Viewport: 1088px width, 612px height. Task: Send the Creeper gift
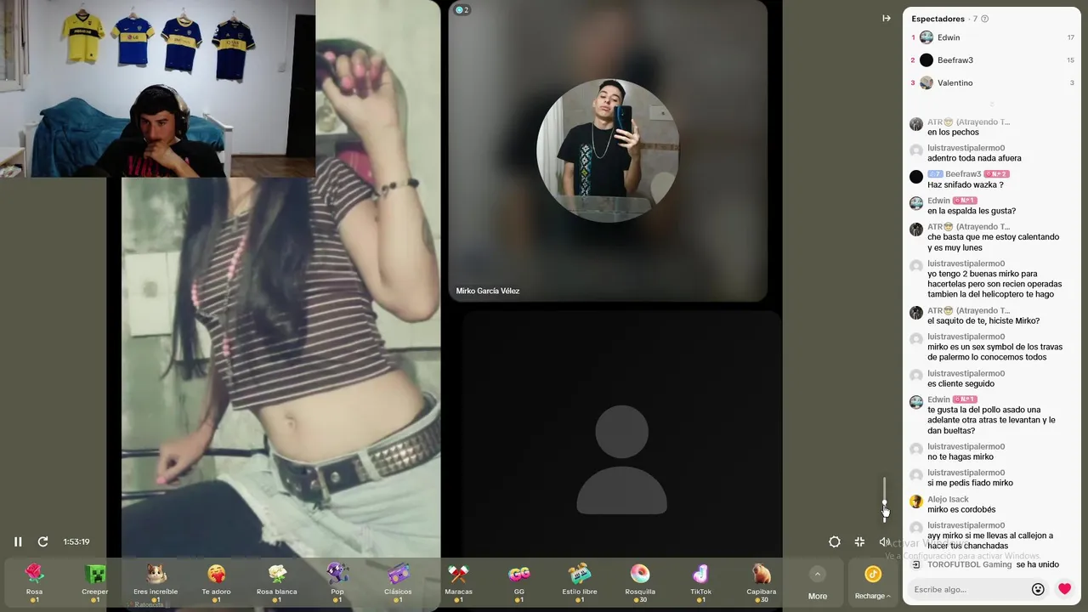coord(95,582)
